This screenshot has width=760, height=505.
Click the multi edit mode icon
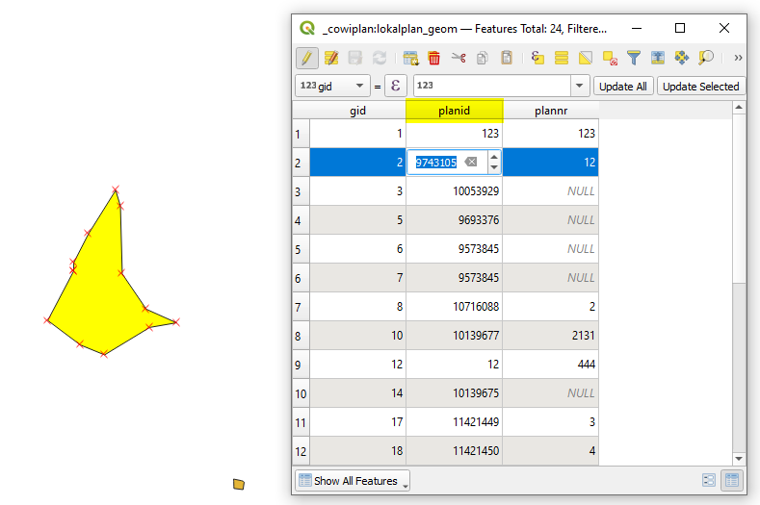(x=331, y=58)
